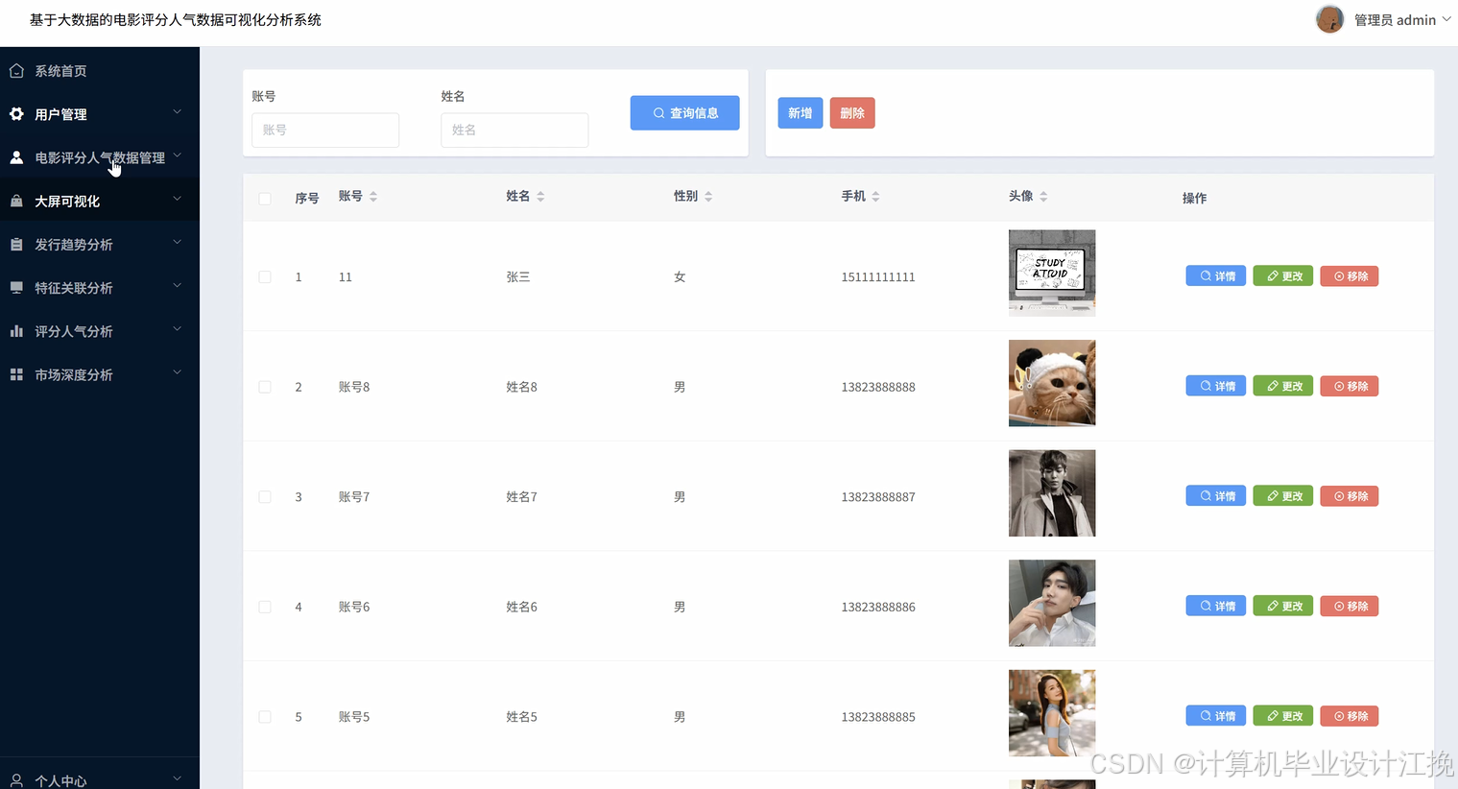Sort by 头像 column arrows
Screen dimensions: 1458x789
(1043, 197)
